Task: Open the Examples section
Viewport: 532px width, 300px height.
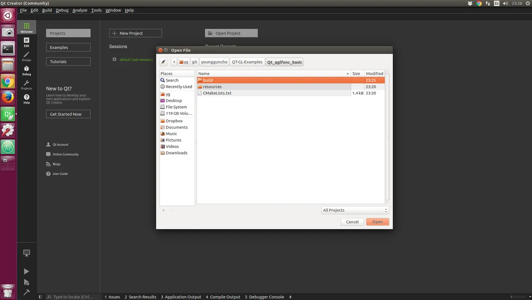Action: click(68, 47)
